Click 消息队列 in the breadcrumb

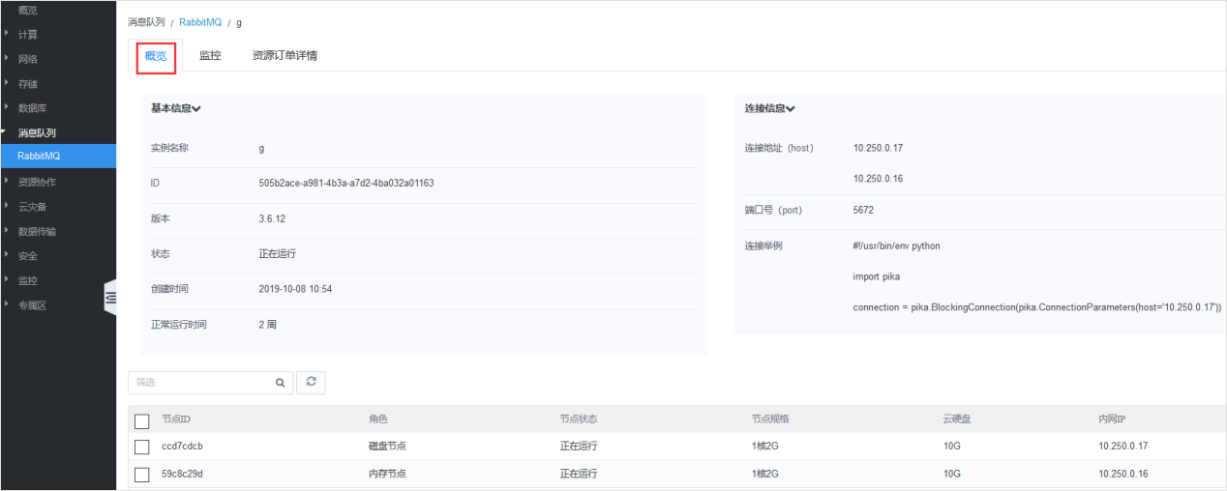(146, 21)
